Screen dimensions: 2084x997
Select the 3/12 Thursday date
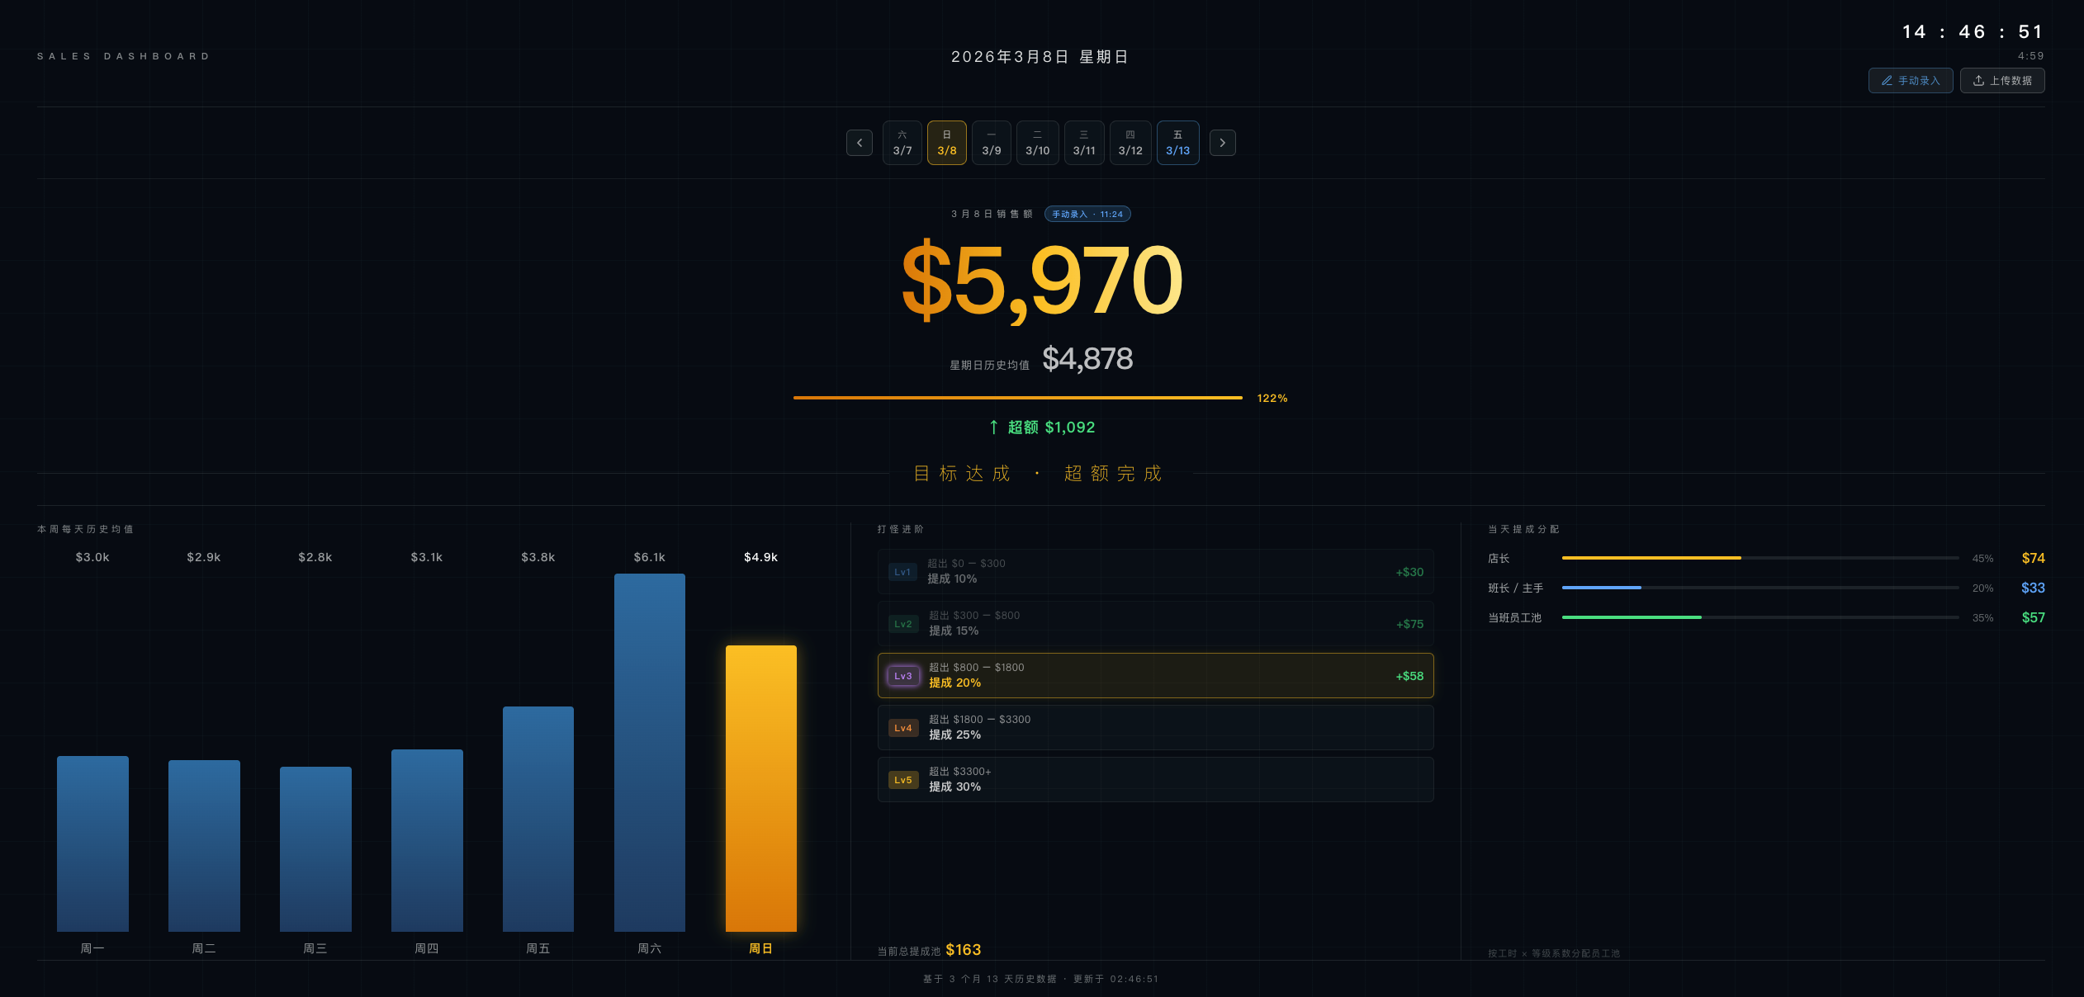[x=1130, y=142]
